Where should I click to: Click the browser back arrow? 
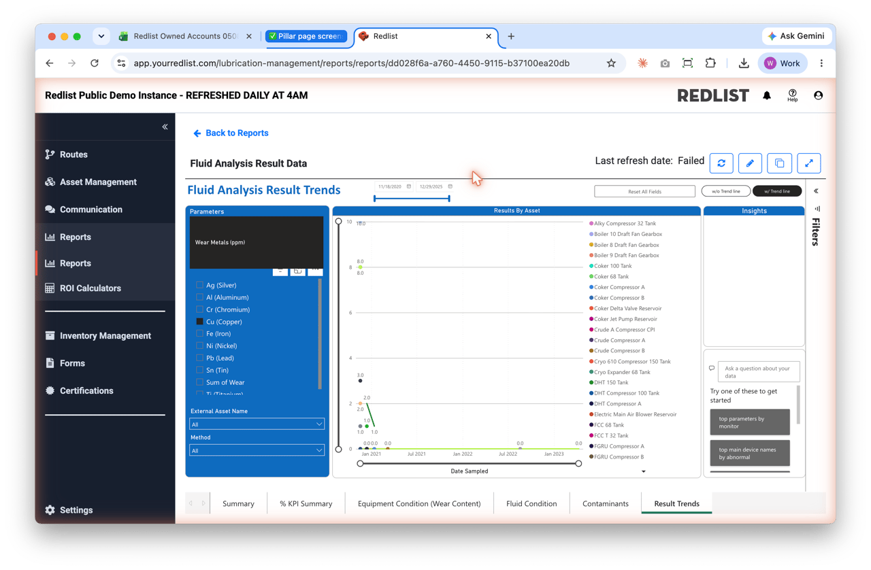click(x=50, y=63)
